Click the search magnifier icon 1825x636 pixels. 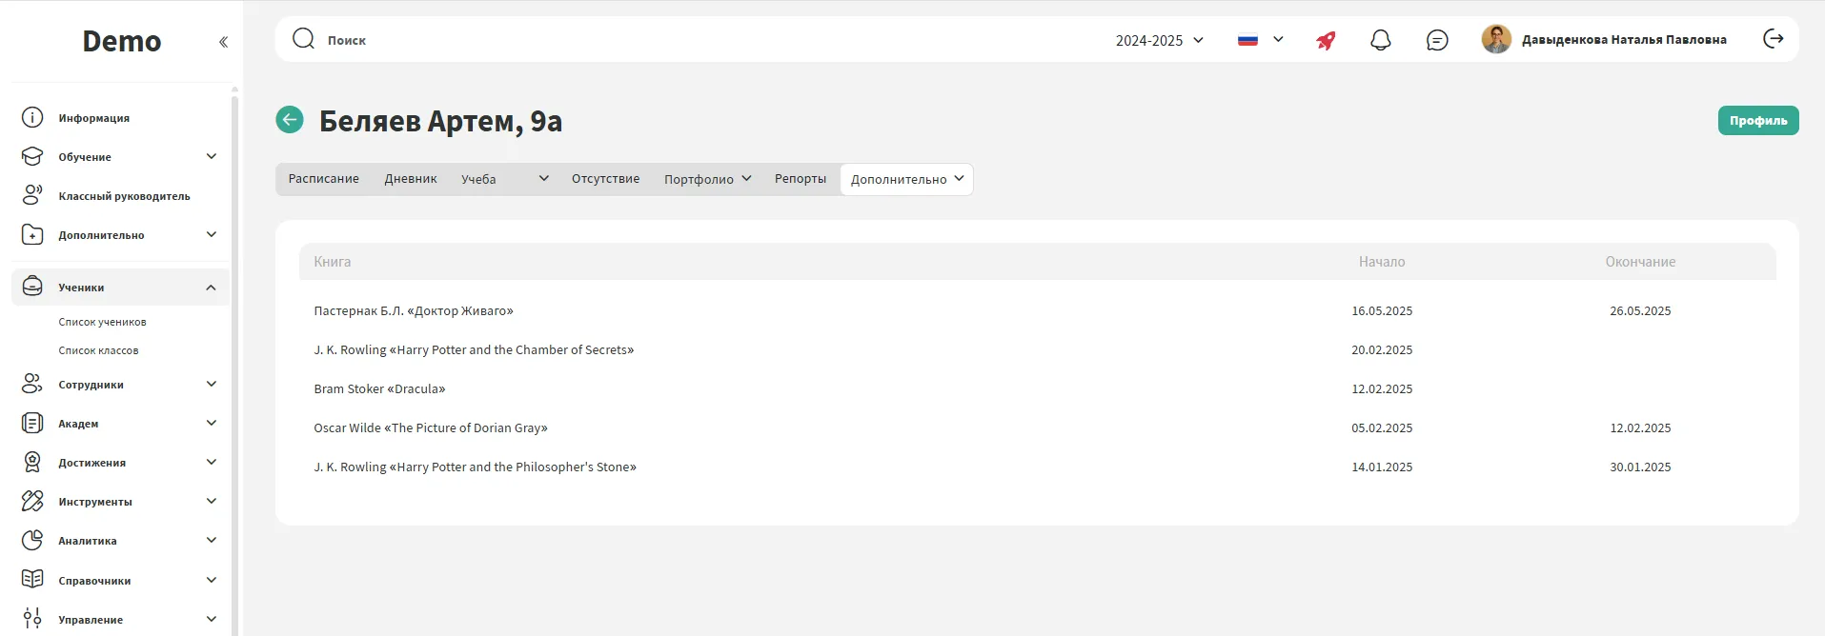click(x=303, y=39)
